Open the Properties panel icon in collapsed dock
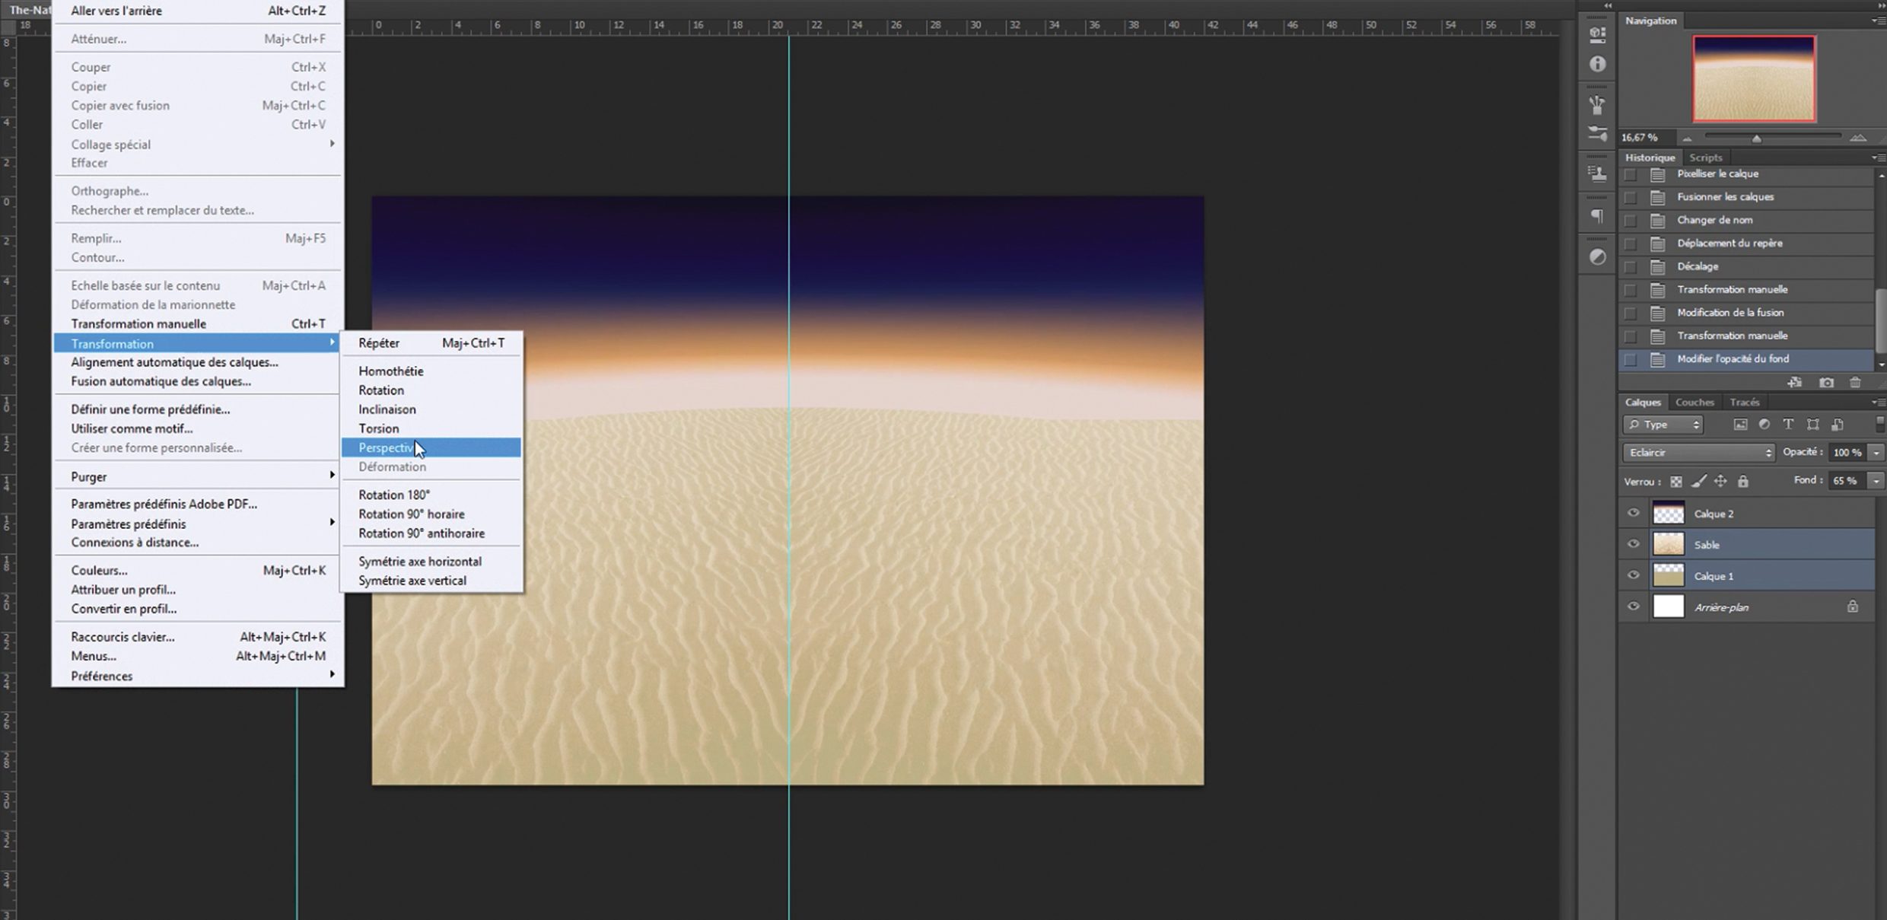This screenshot has width=1887, height=920. pos(1598,34)
